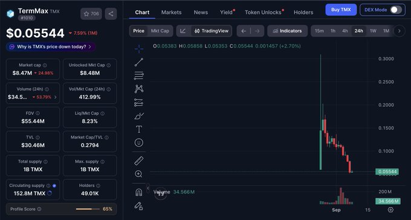This screenshot has width=411, height=220.
Task: Toggle DEX Mode switch
Action: (396, 10)
